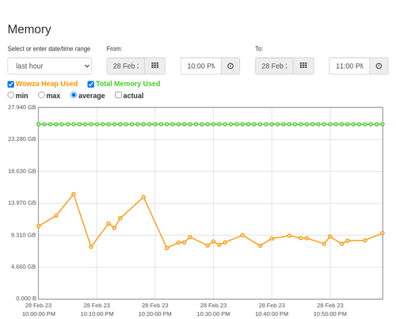This screenshot has width=396, height=319.
Task: Select the max radio button
Action: click(41, 95)
